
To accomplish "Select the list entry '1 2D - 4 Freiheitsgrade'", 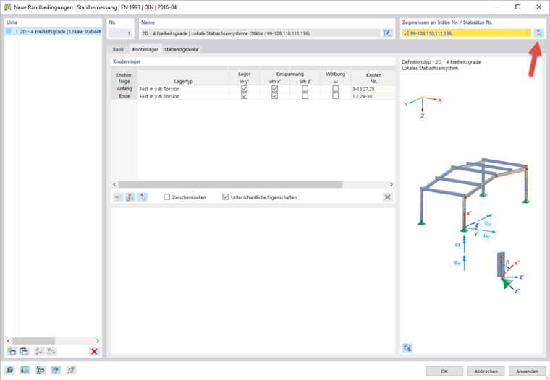I will point(54,32).
